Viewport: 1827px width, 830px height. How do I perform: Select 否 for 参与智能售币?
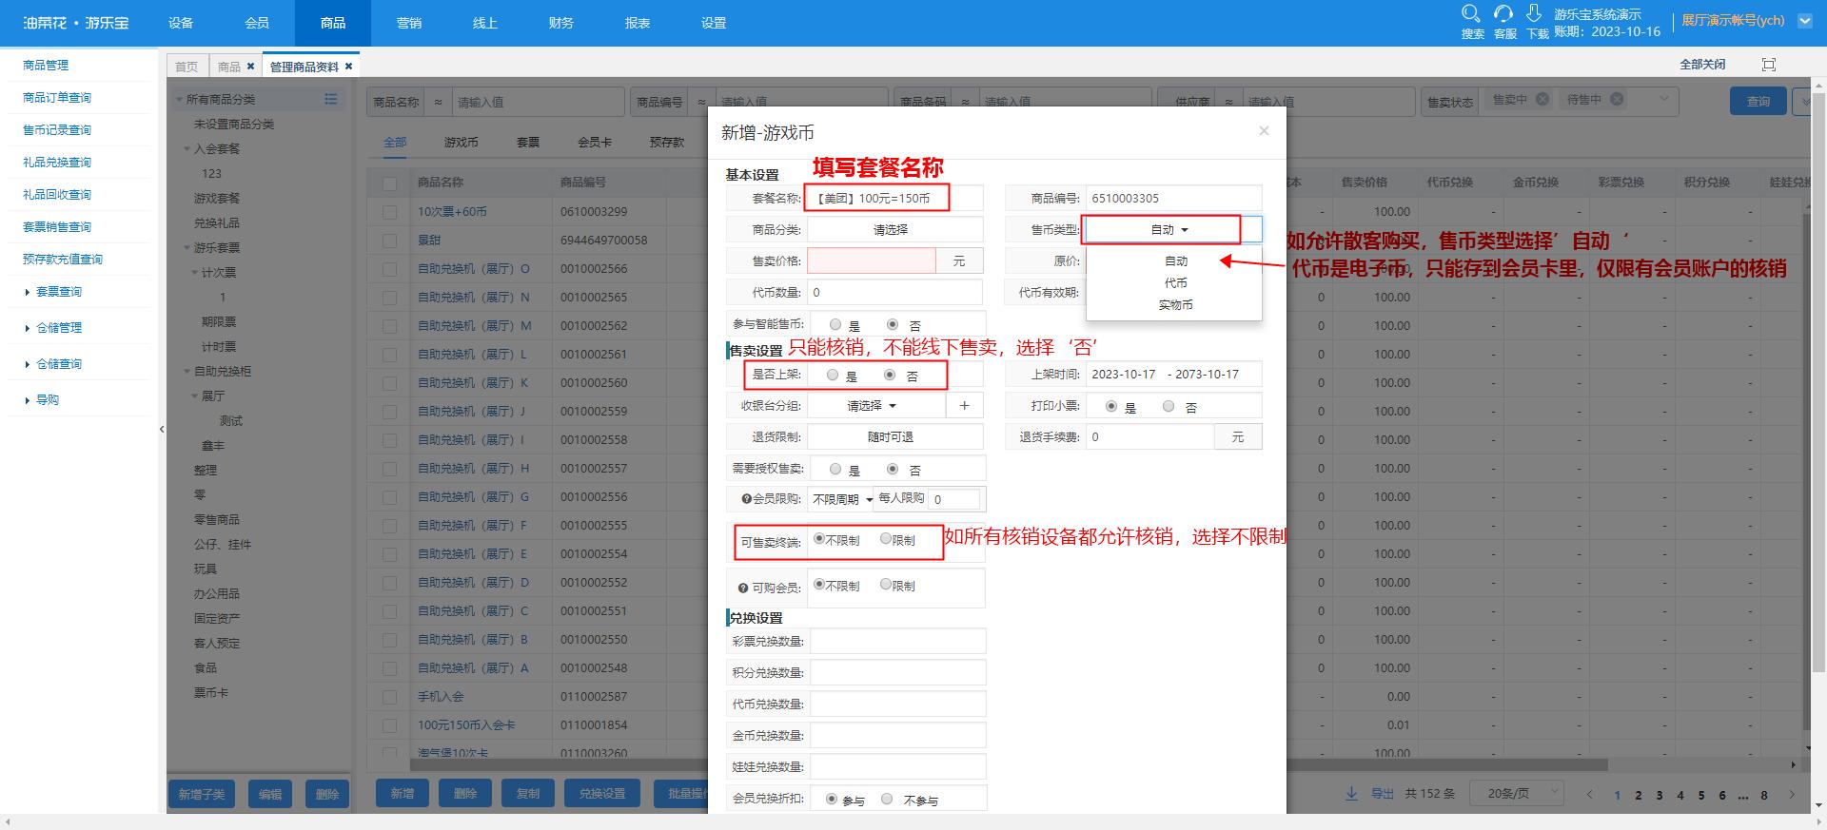click(893, 324)
